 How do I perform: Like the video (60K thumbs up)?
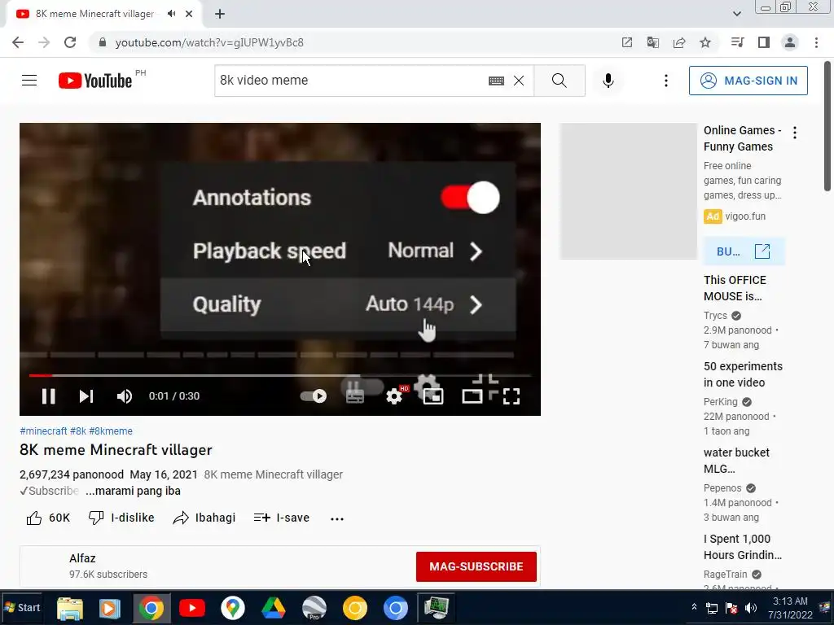48,518
